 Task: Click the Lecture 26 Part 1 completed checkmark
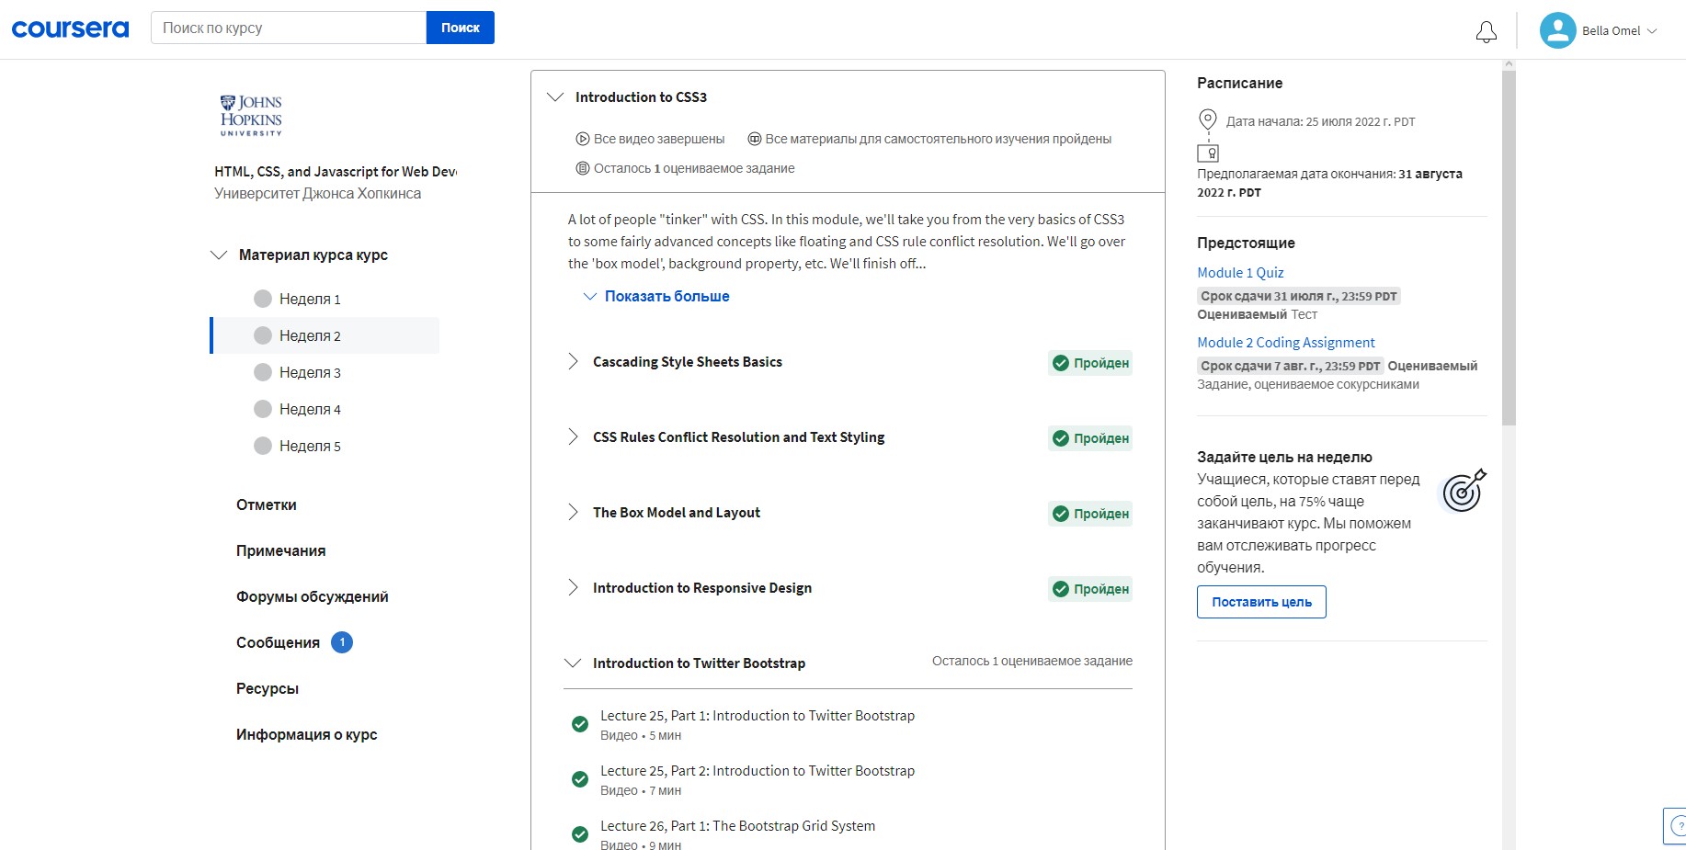[x=580, y=834]
